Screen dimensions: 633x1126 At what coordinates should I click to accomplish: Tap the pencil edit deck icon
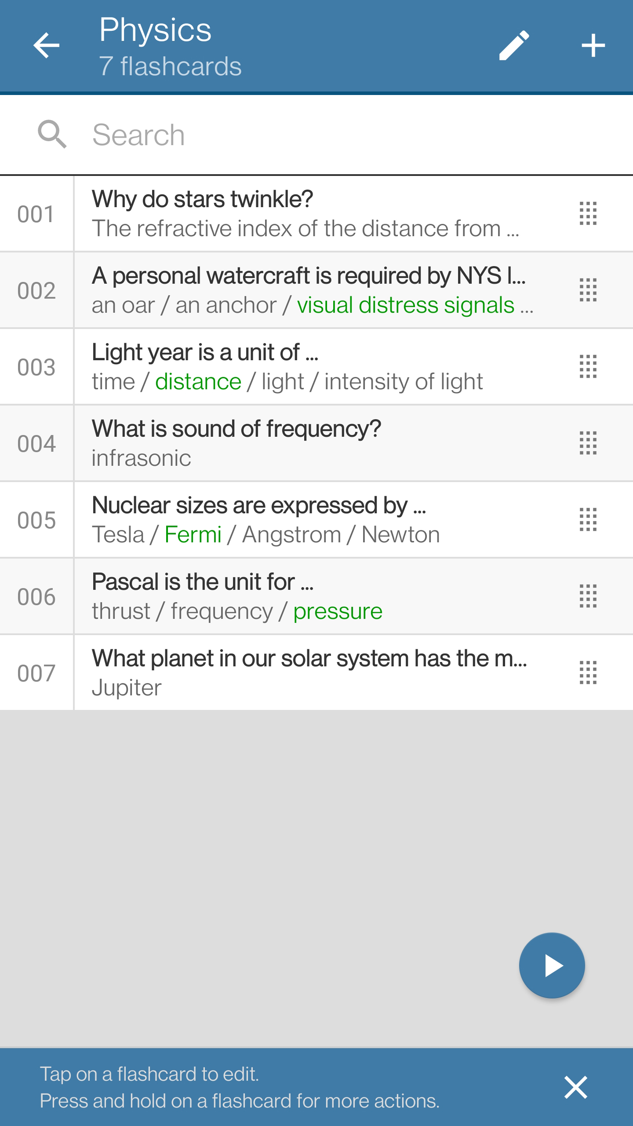coord(514,45)
